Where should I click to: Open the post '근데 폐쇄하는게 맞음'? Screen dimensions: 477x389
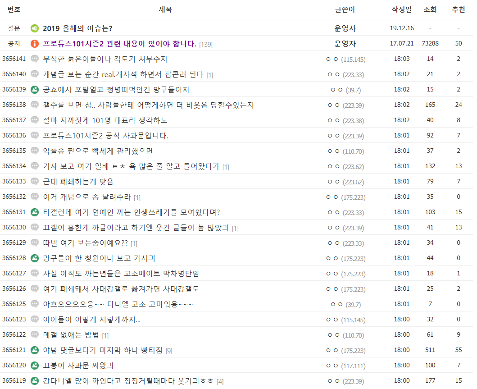pyautogui.click(x=78, y=182)
